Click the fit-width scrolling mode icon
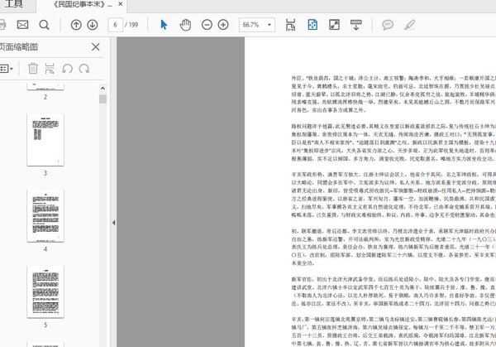The image size is (496, 347). click(x=290, y=25)
